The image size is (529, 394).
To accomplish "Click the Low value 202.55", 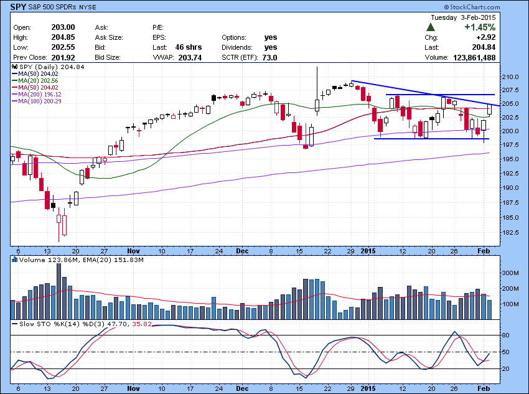I will point(63,47).
